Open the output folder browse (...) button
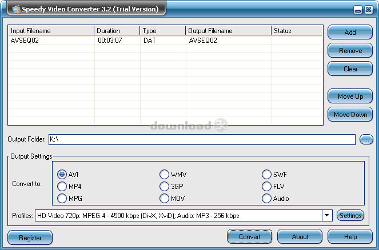 (366, 139)
